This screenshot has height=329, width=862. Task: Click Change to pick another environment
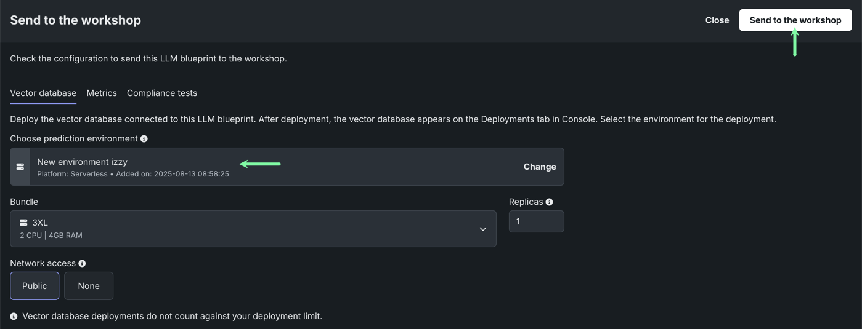pos(539,167)
